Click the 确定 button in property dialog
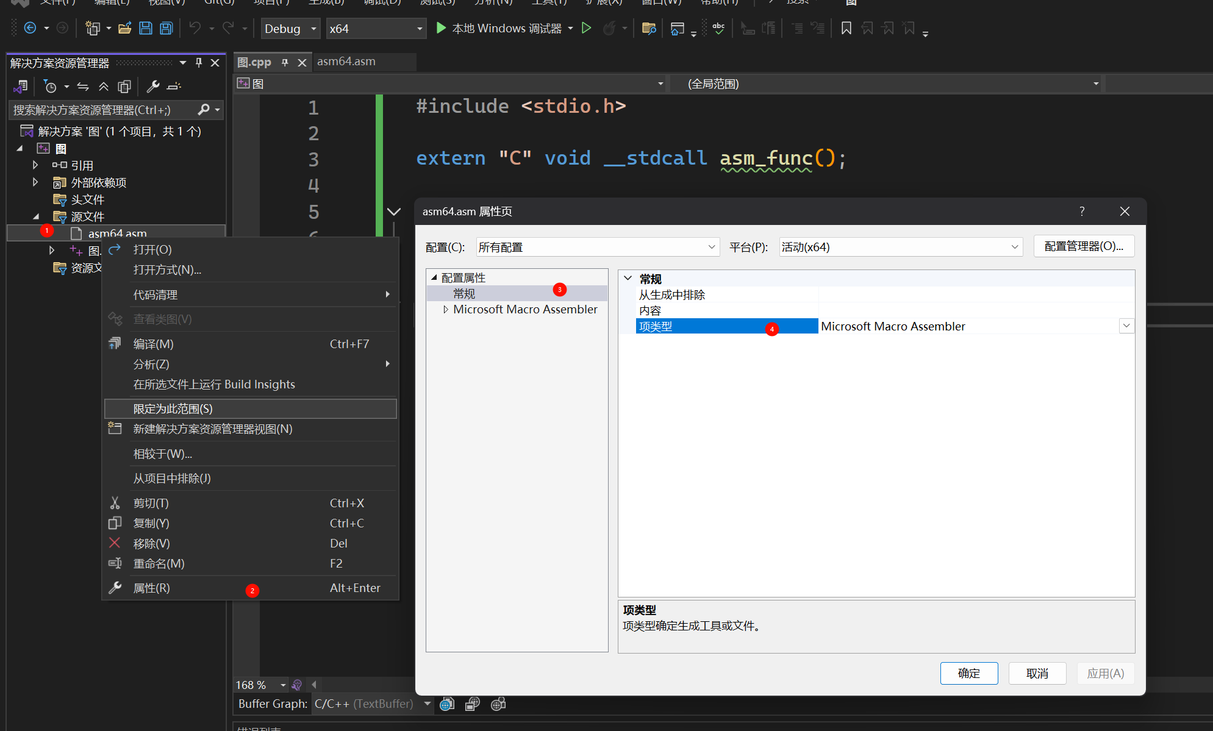 click(968, 673)
